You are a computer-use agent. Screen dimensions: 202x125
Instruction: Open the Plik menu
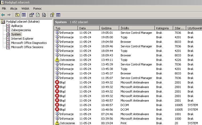(4, 9)
